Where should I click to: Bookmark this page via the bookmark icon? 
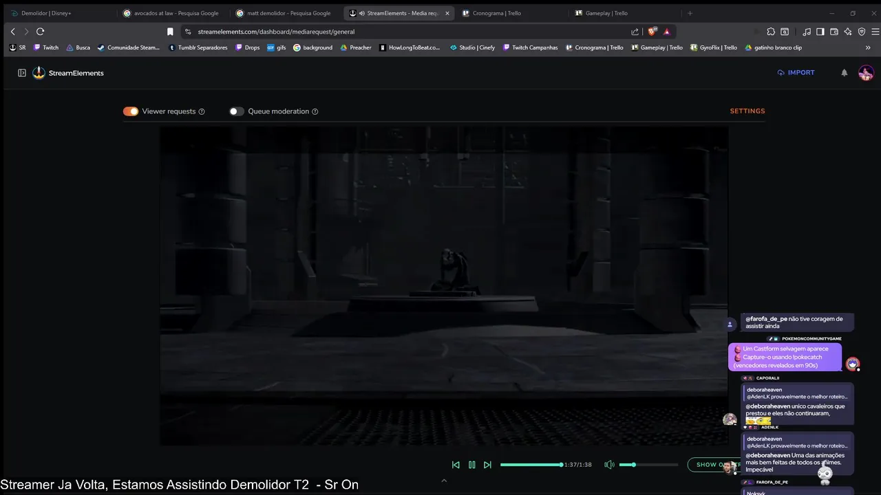pyautogui.click(x=170, y=32)
